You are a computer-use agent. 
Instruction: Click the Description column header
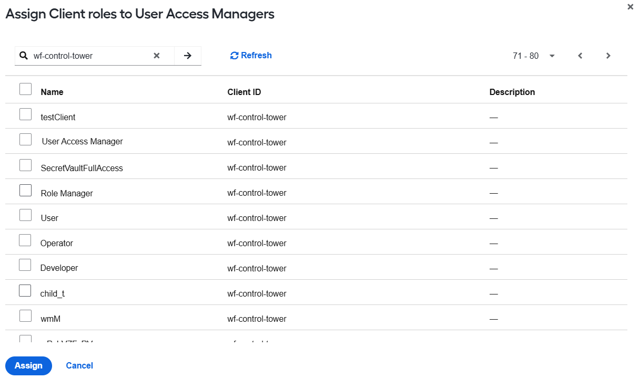click(512, 92)
